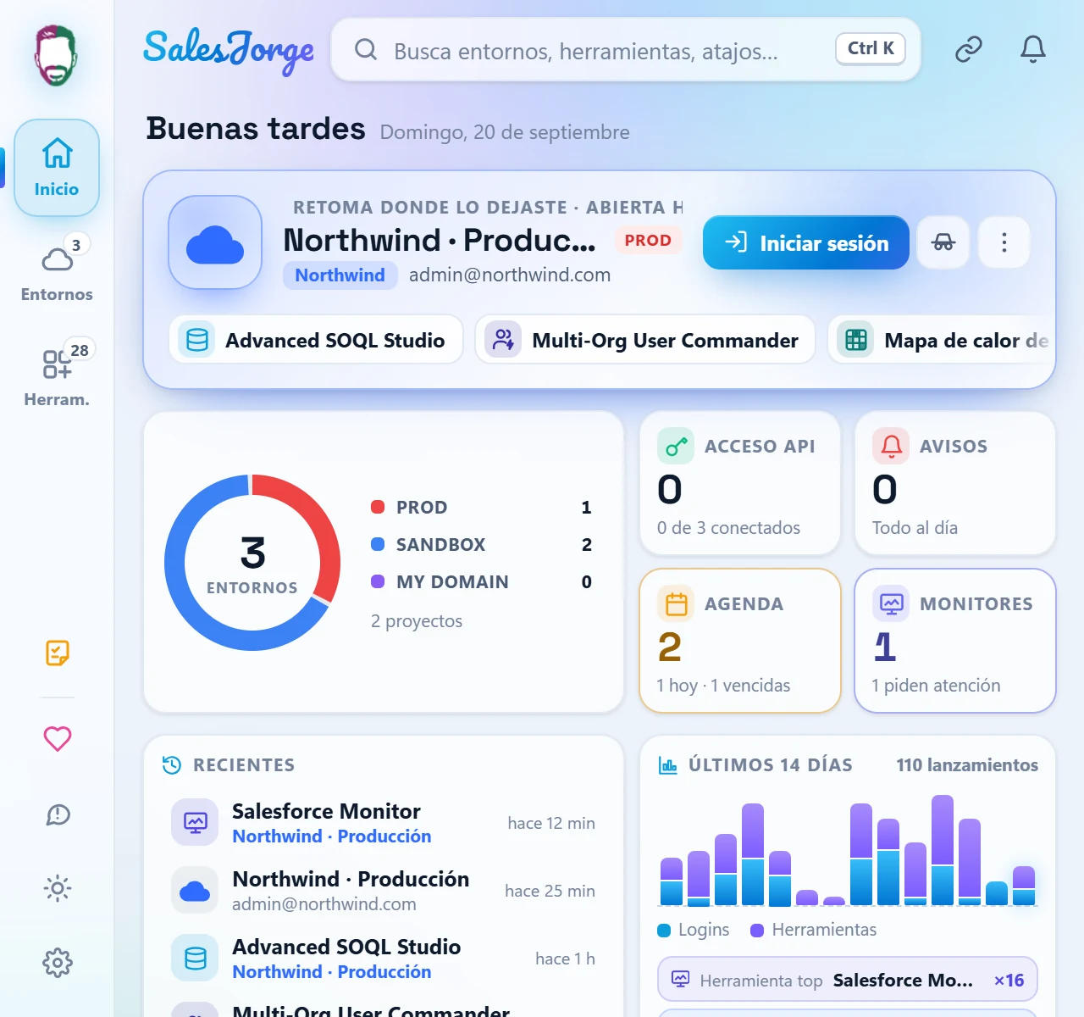Launch Multi-Org User Commander chip
The image size is (1084, 1017).
[x=645, y=340]
